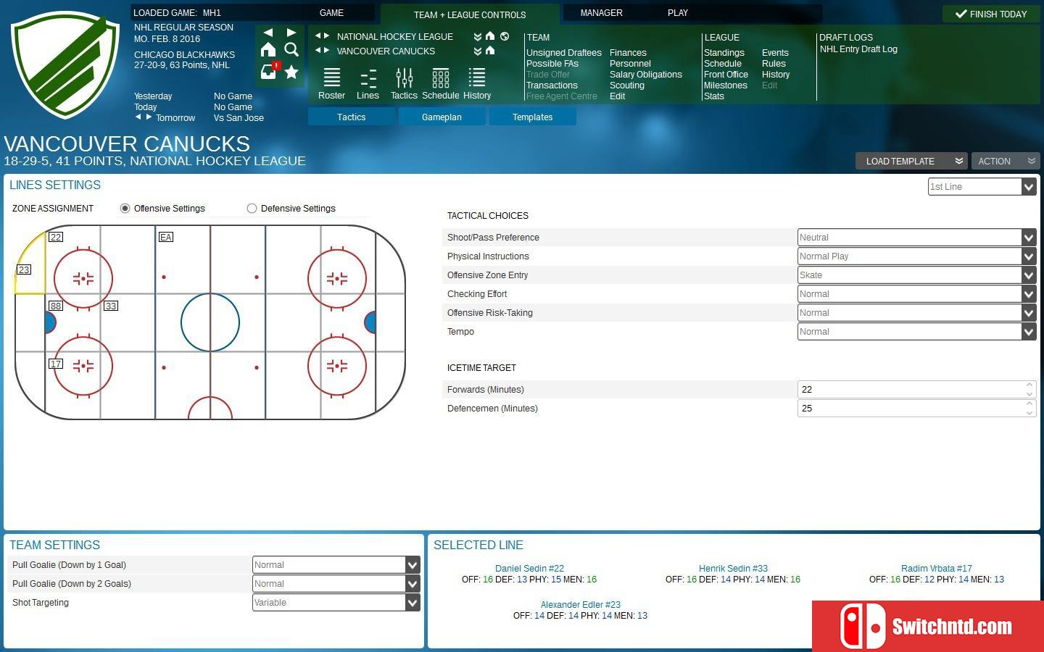
Task: Open the ACTION button menu
Action: click(1006, 161)
